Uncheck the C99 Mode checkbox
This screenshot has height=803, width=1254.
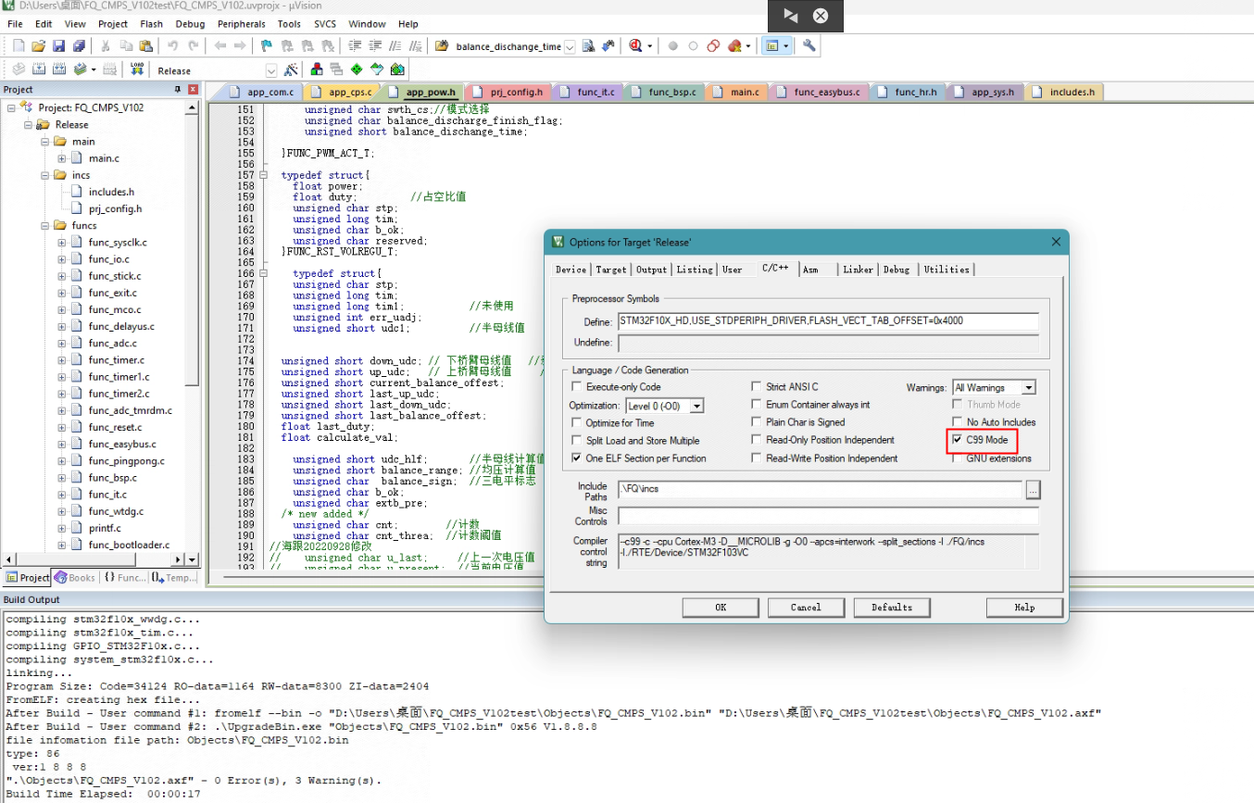coord(957,440)
